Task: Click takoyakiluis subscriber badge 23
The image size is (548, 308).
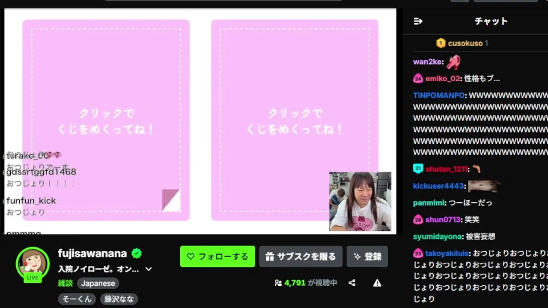Action: point(418,253)
